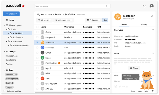Collapse the Note section chevron
Viewport: 159px width, 95px height.
(153, 53)
